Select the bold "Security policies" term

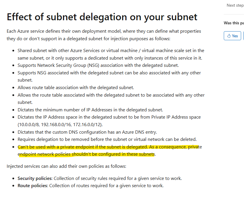coord(35,178)
